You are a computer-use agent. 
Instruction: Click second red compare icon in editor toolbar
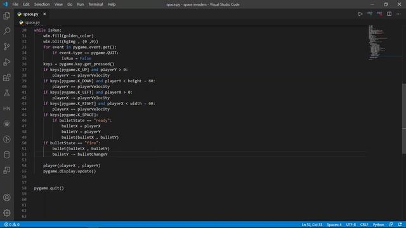pyautogui.click(x=379, y=14)
